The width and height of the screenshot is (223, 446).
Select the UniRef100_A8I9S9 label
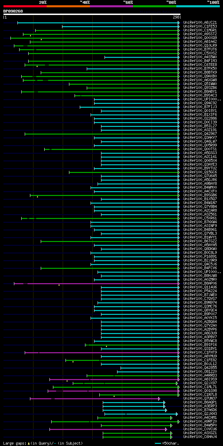pos(200,379)
